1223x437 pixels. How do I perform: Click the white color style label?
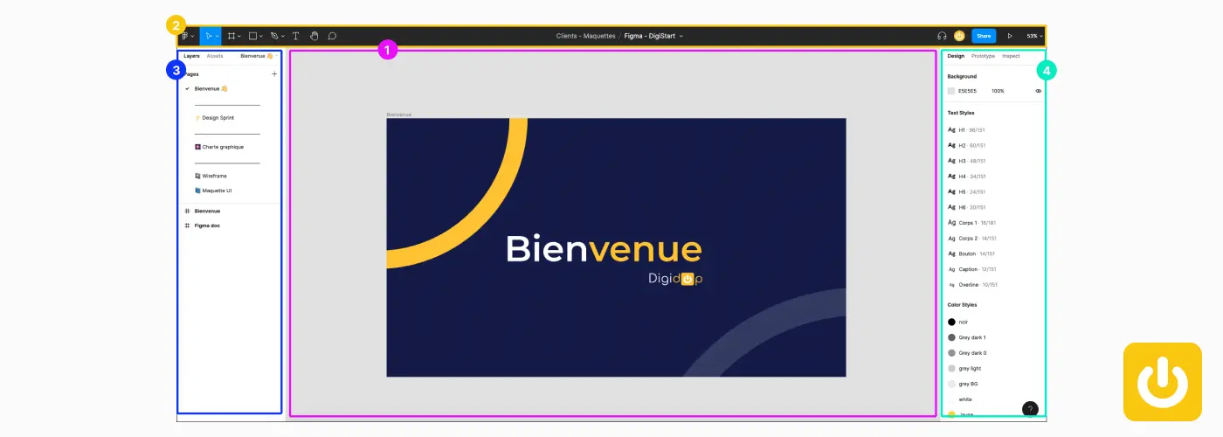point(965,399)
